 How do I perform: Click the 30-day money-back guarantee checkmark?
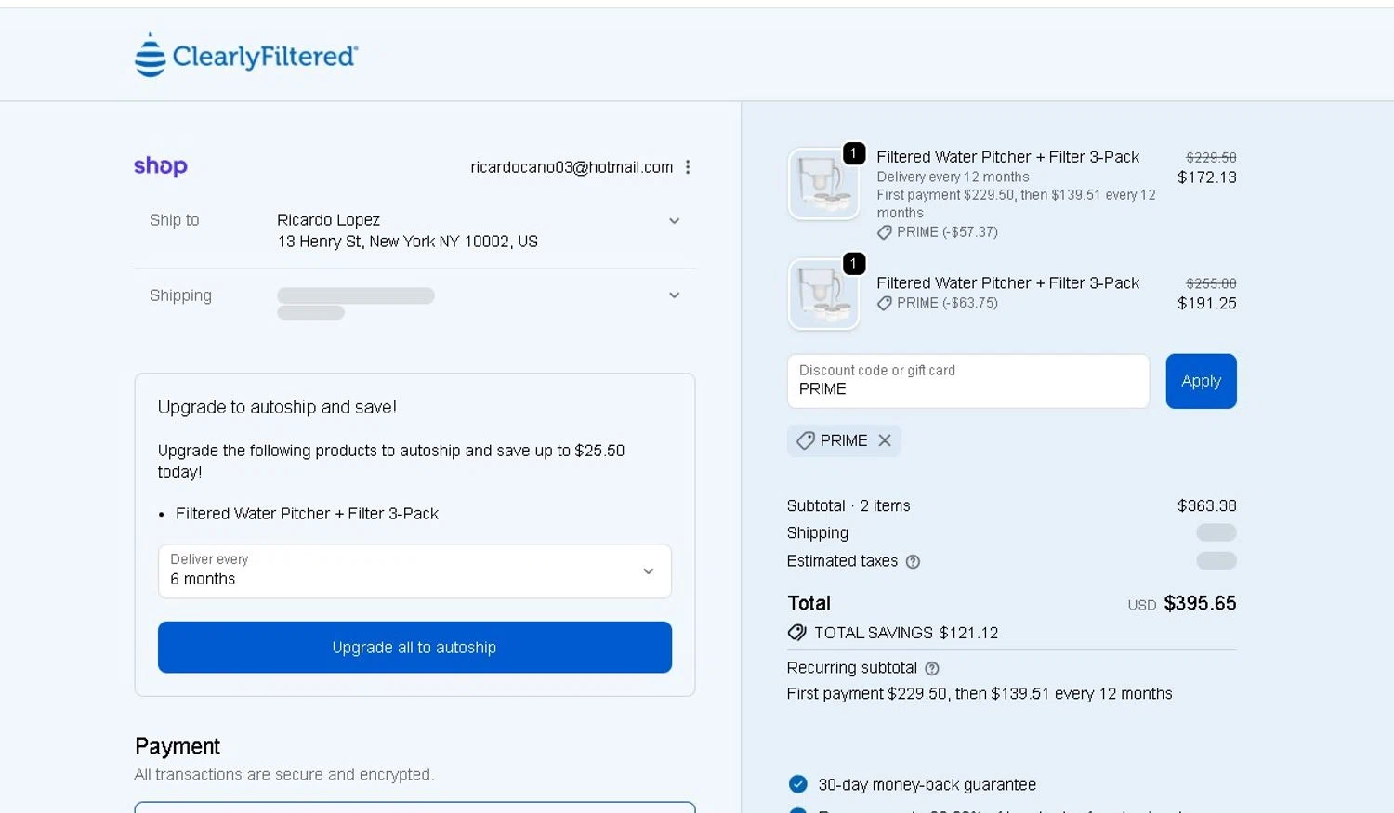click(x=797, y=784)
